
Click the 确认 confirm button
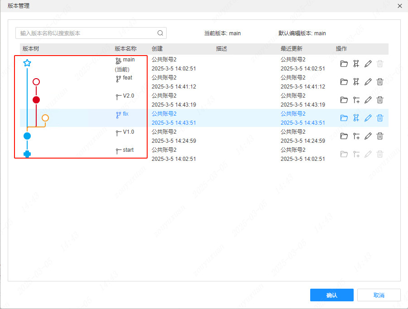(331, 295)
